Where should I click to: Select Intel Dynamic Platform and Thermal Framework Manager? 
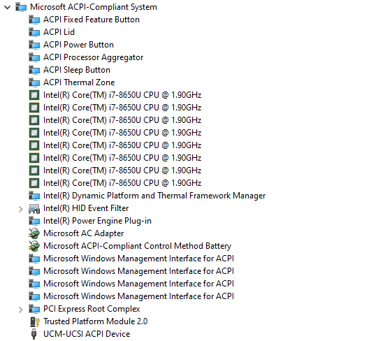pos(154,196)
